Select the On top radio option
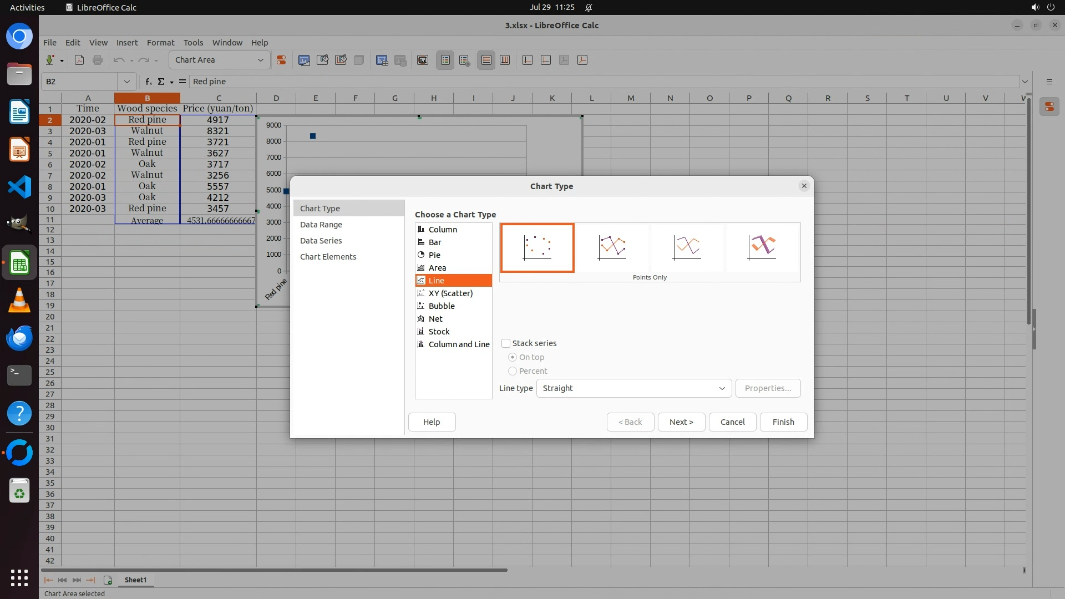The height and width of the screenshot is (599, 1065). [x=513, y=357]
